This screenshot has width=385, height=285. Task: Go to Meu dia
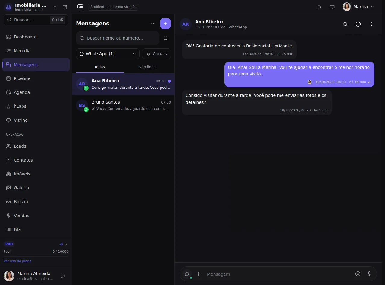point(36,51)
